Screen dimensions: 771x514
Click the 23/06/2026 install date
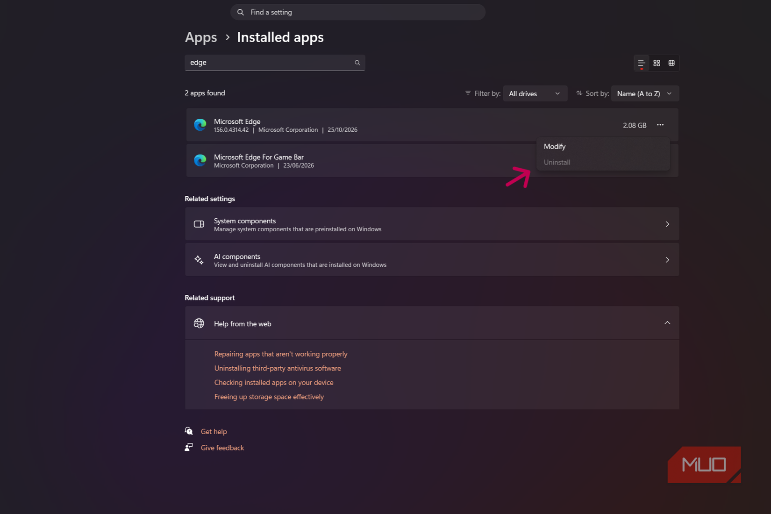coord(299,165)
